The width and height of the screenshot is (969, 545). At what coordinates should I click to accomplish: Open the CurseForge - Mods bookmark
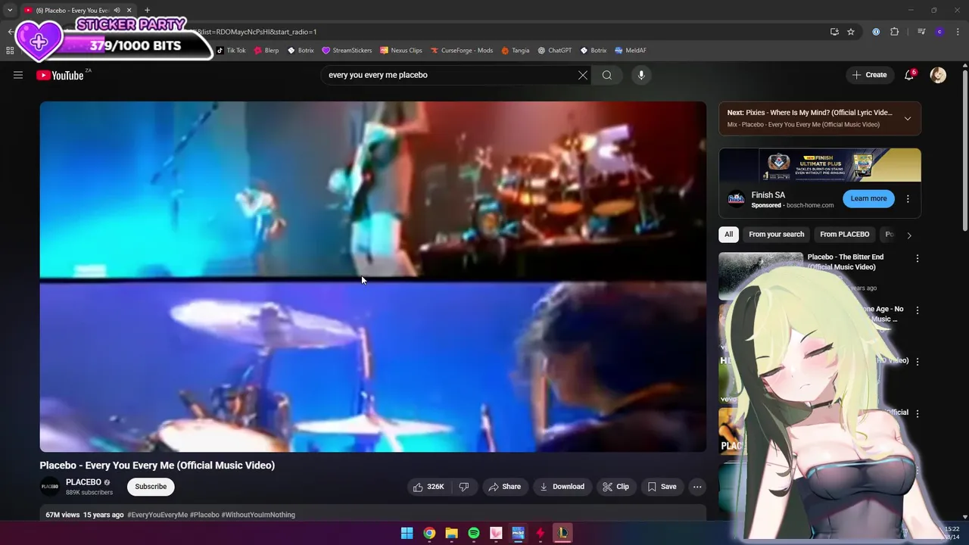462,51
